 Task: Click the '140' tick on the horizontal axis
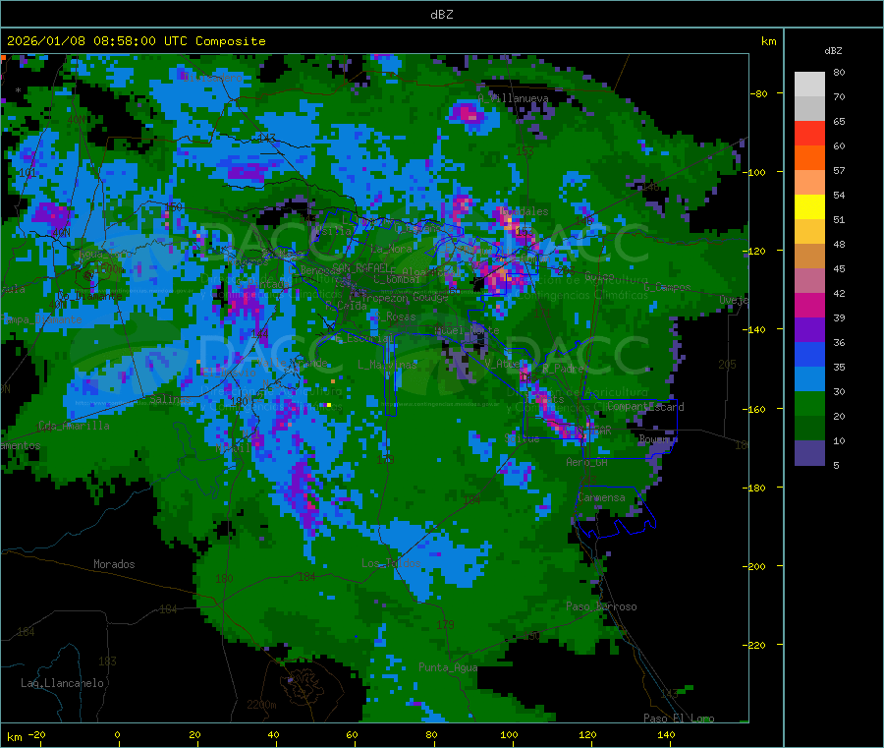click(666, 735)
